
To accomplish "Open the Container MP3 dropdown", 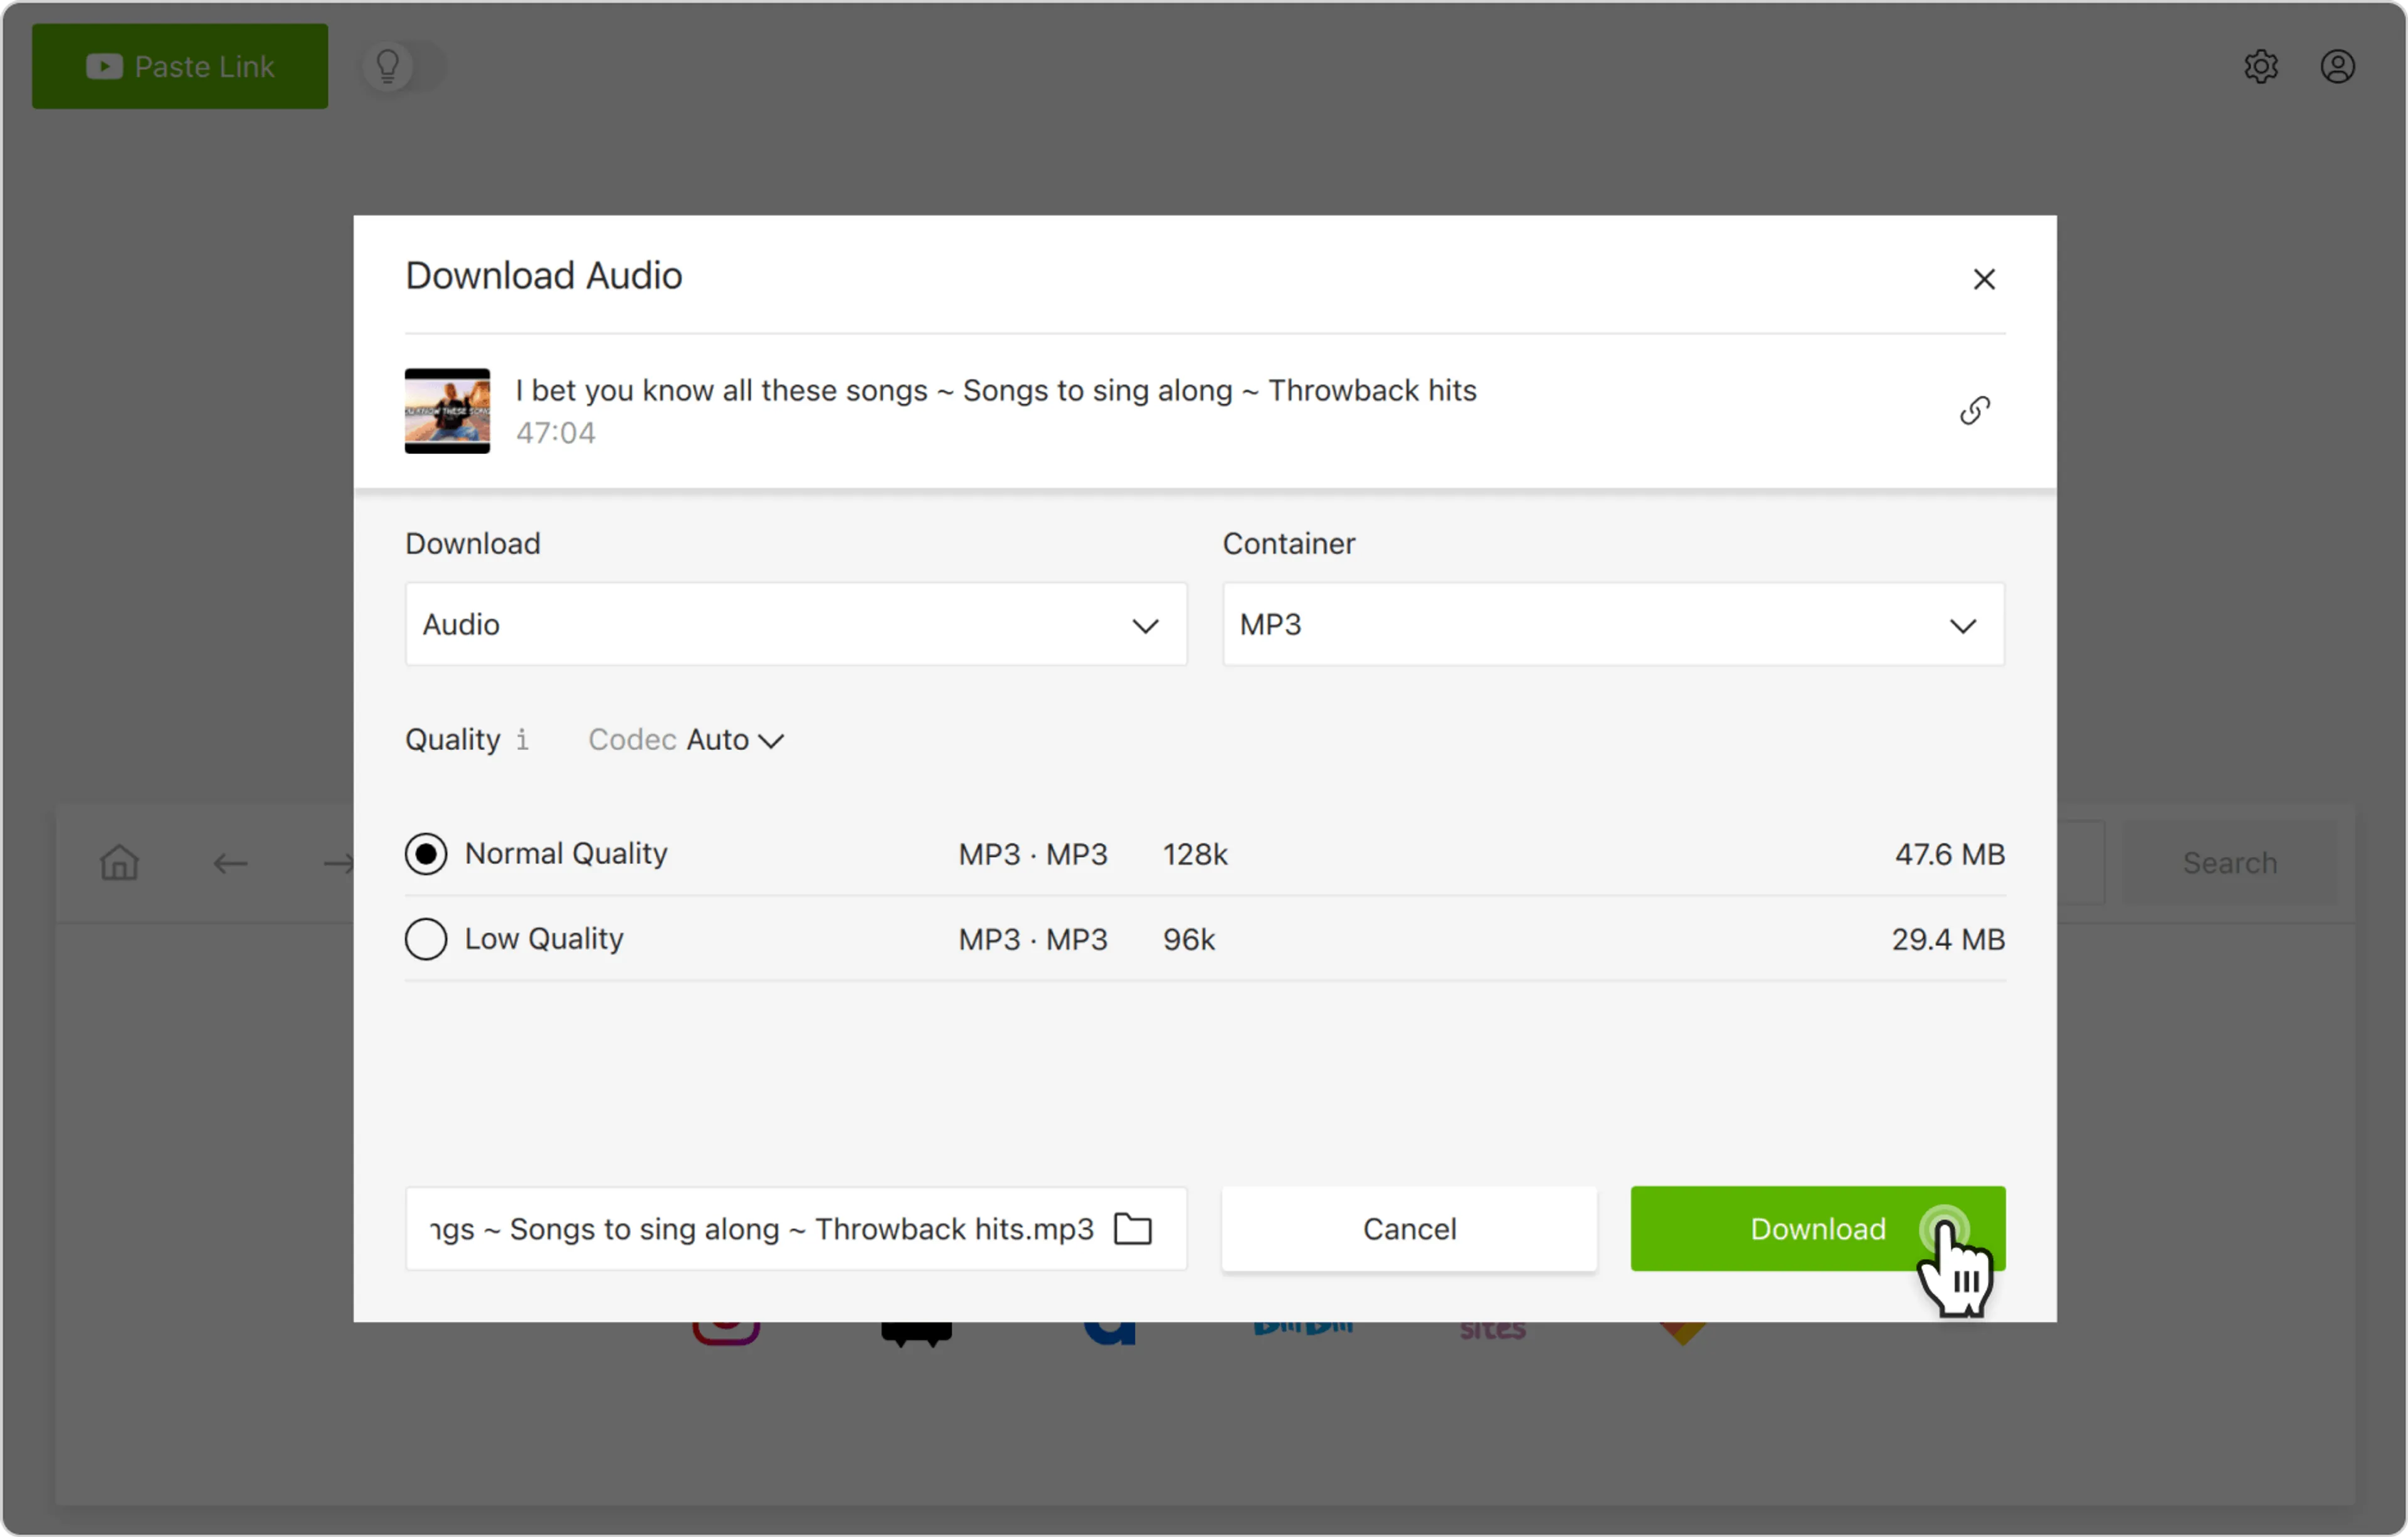I will click(x=1612, y=625).
